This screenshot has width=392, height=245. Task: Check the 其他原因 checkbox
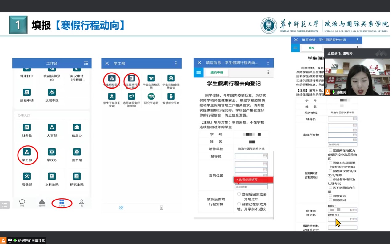(x=330, y=200)
